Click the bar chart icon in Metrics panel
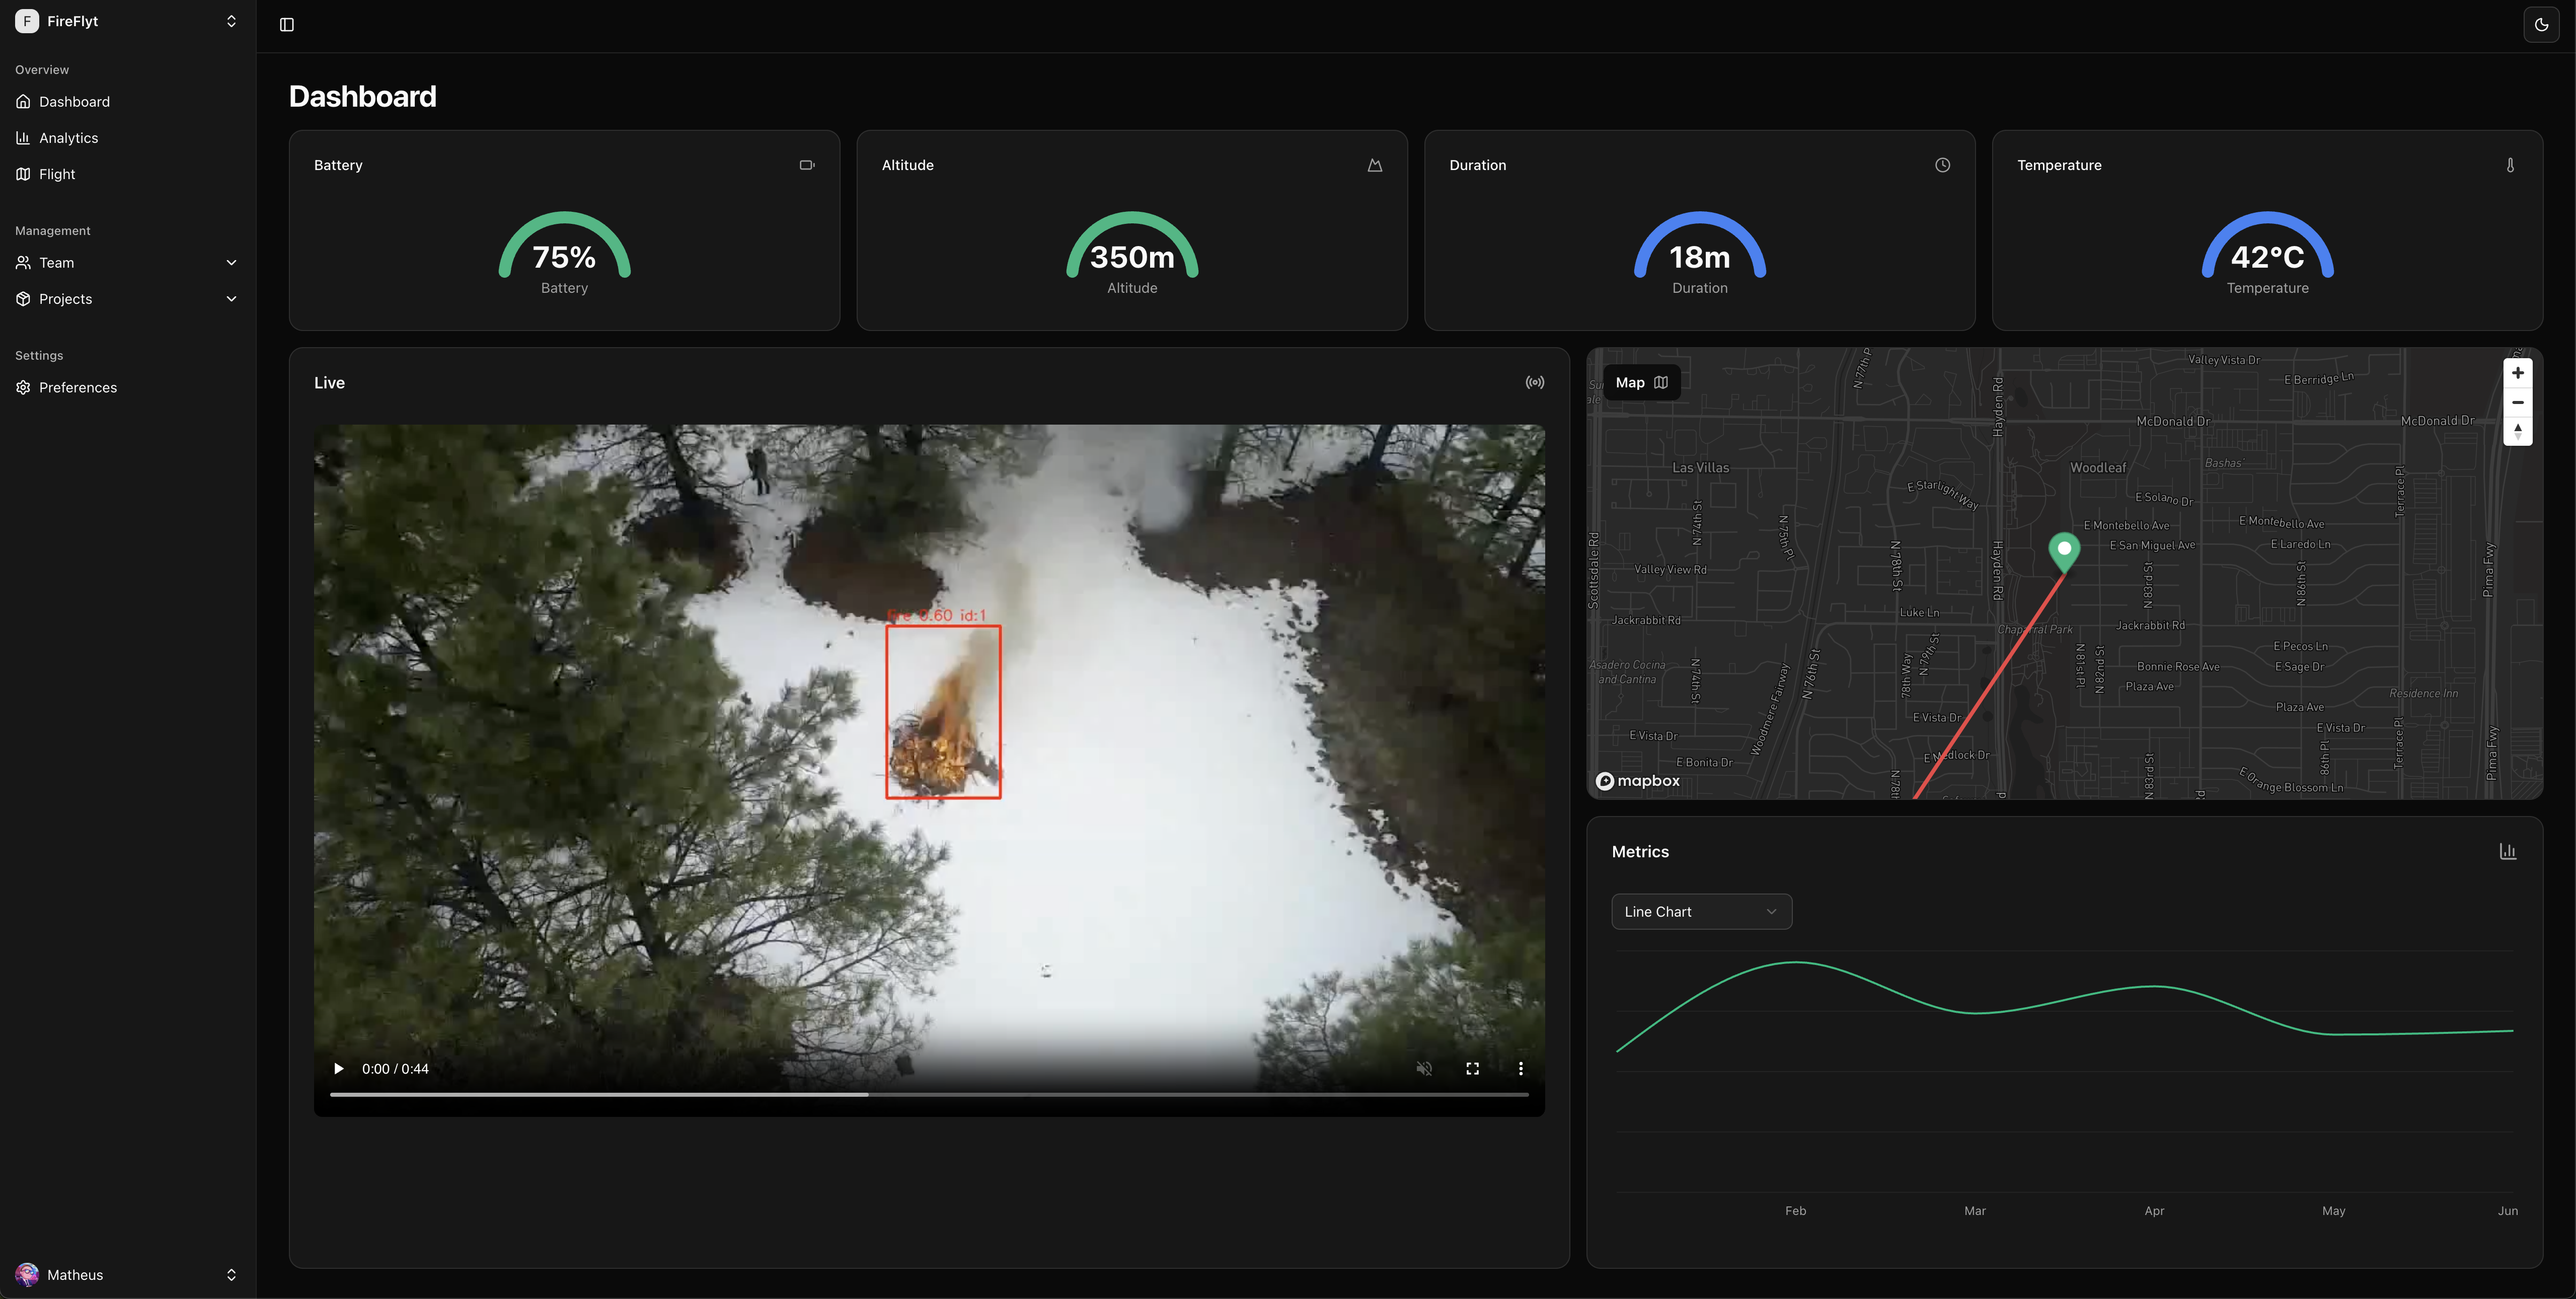The image size is (2576, 1299). coord(2507,850)
